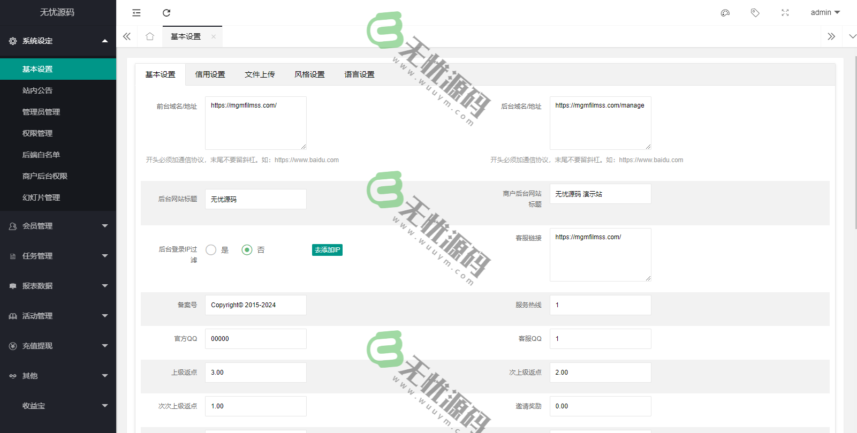Click the 邀请奖励 input field

click(x=601, y=406)
